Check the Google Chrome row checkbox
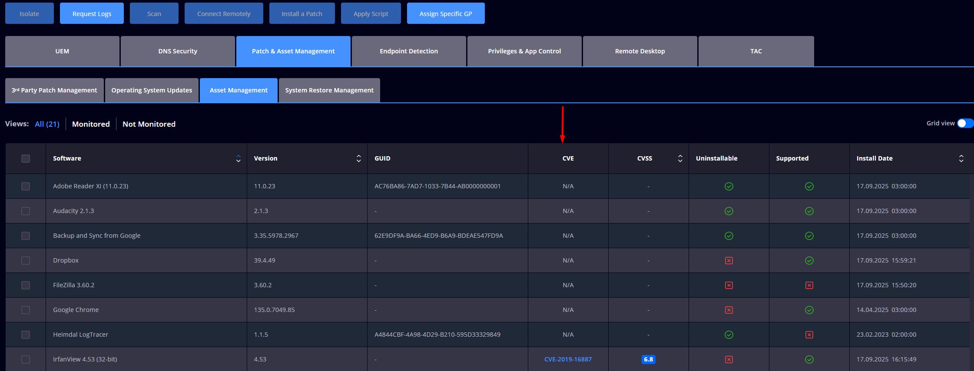Screen dimensions: 974x371 pos(26,310)
